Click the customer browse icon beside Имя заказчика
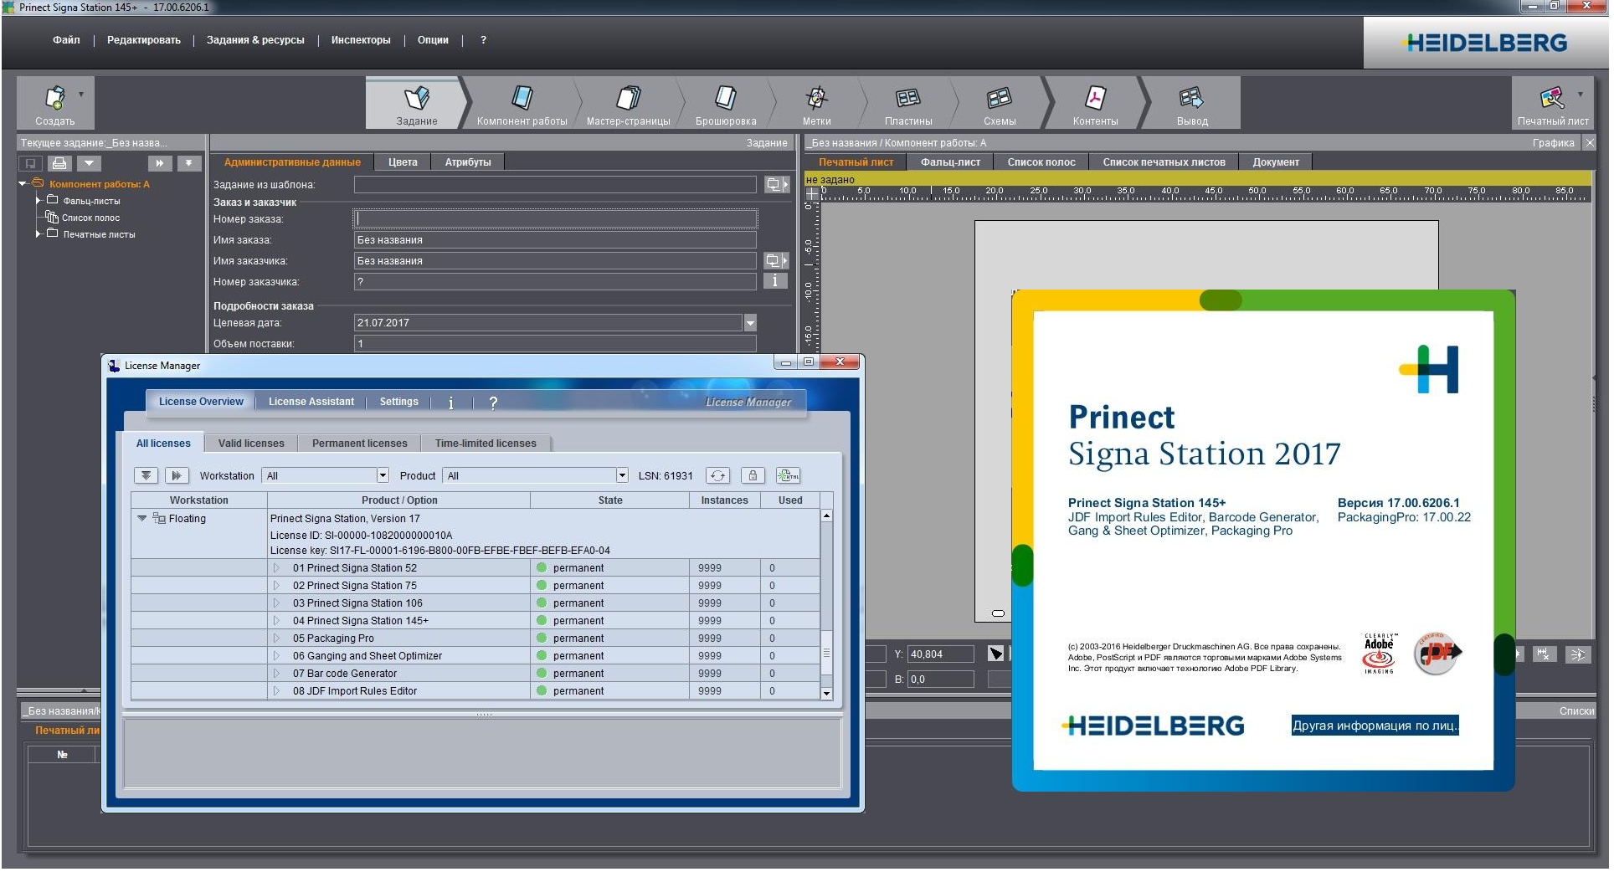The width and height of the screenshot is (1614, 877). click(776, 261)
